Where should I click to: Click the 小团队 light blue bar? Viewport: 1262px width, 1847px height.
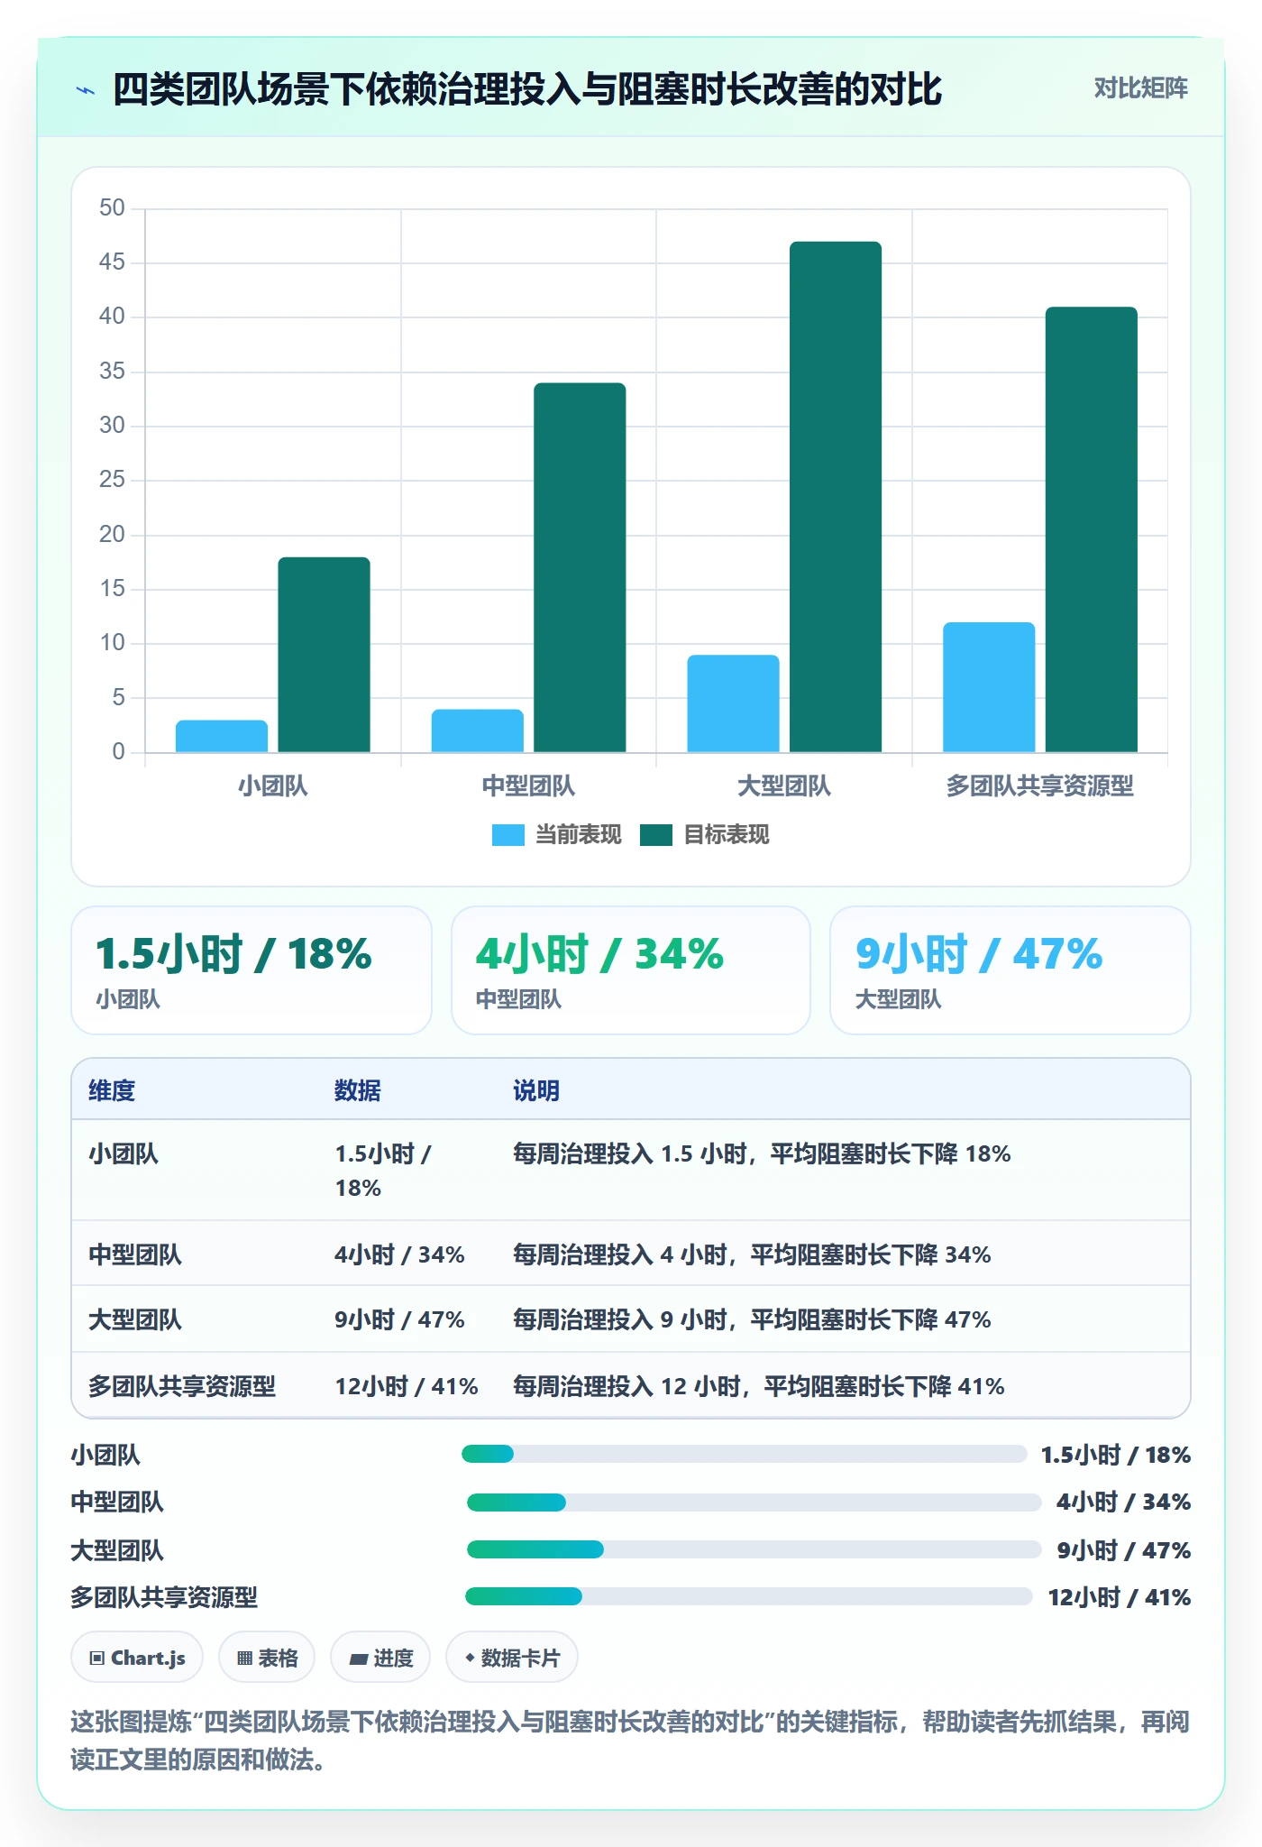coord(222,736)
